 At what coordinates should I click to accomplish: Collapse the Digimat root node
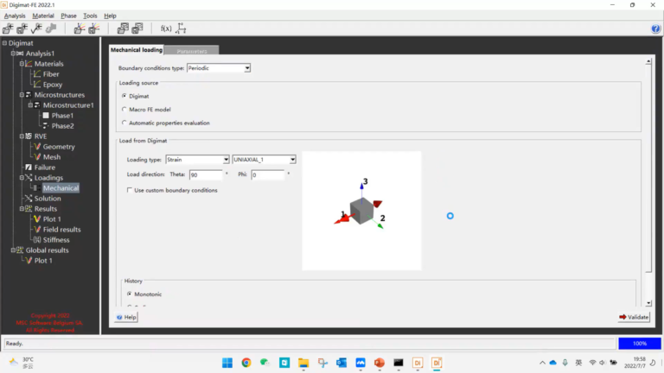click(4, 43)
